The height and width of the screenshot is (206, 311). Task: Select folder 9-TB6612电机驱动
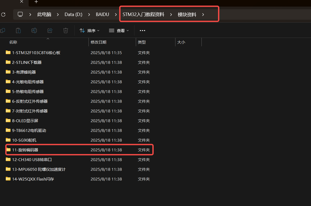pyautogui.click(x=29, y=130)
